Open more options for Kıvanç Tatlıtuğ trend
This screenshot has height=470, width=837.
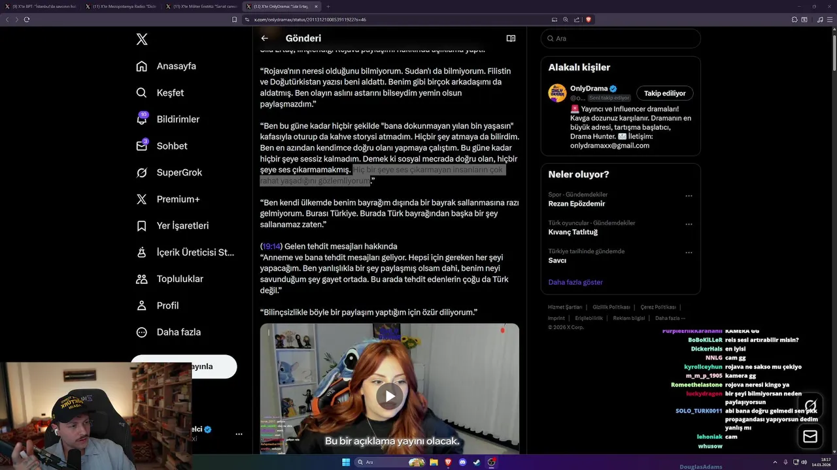coord(689,224)
